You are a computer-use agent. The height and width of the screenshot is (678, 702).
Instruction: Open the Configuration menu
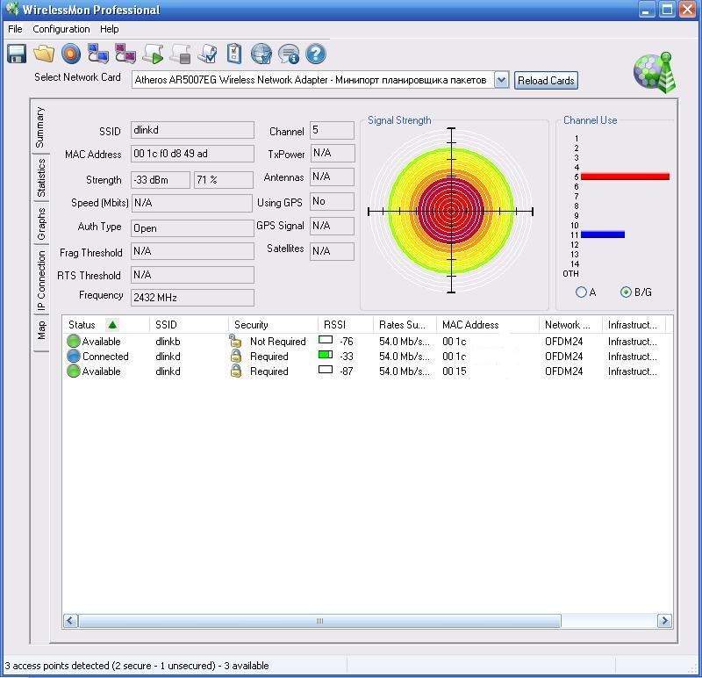[x=61, y=29]
